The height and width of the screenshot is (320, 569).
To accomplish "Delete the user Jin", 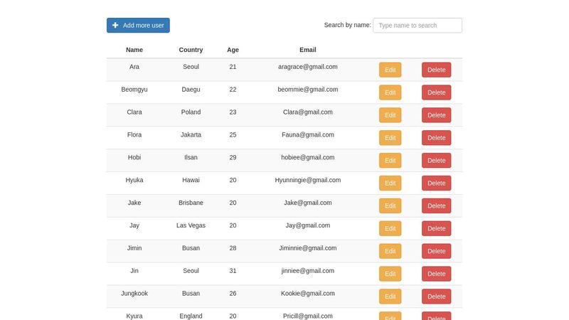I will click(x=436, y=274).
